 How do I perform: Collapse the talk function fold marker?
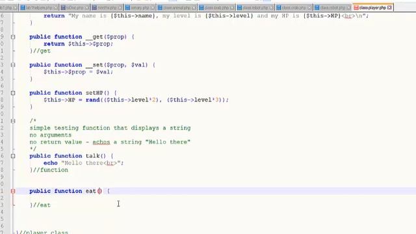point(13,156)
